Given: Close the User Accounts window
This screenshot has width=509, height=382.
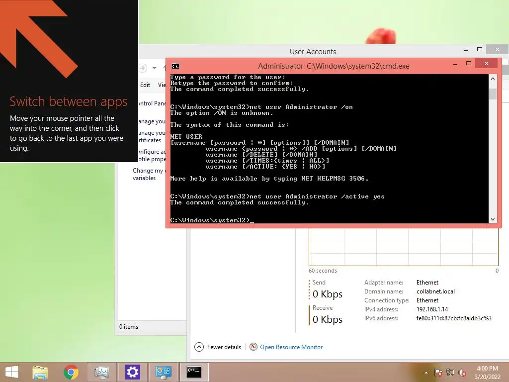Looking at the screenshot, I should coord(497,49).
